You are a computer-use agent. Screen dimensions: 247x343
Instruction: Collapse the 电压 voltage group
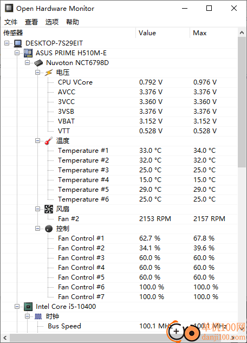(x=37, y=73)
